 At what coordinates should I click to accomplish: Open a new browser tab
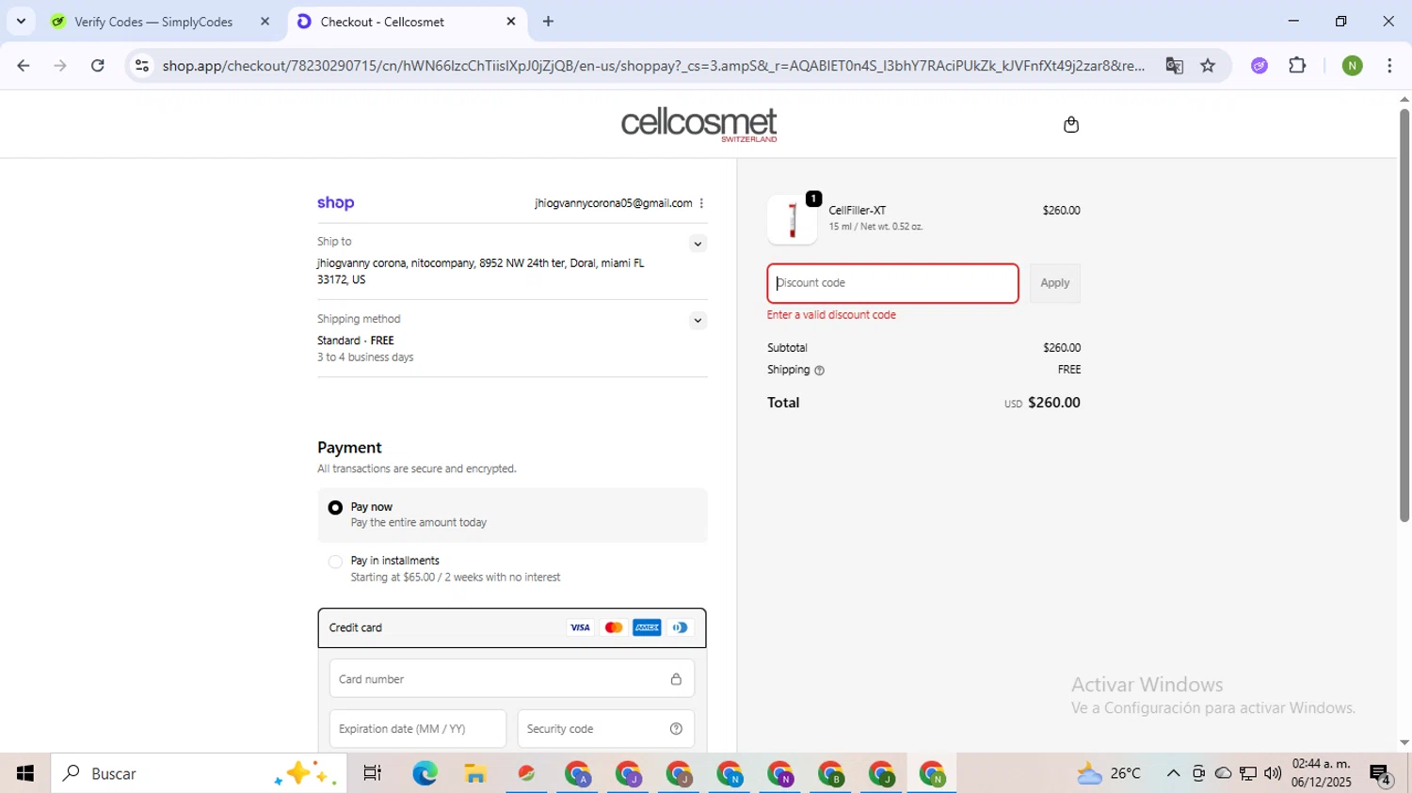point(548,21)
